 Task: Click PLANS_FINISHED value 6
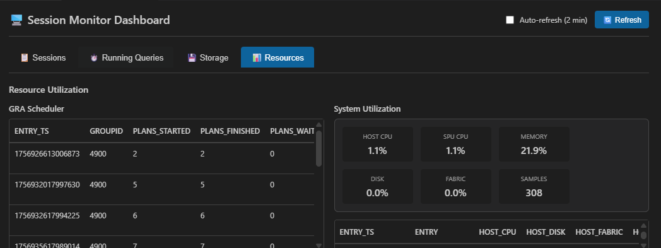(x=202, y=216)
